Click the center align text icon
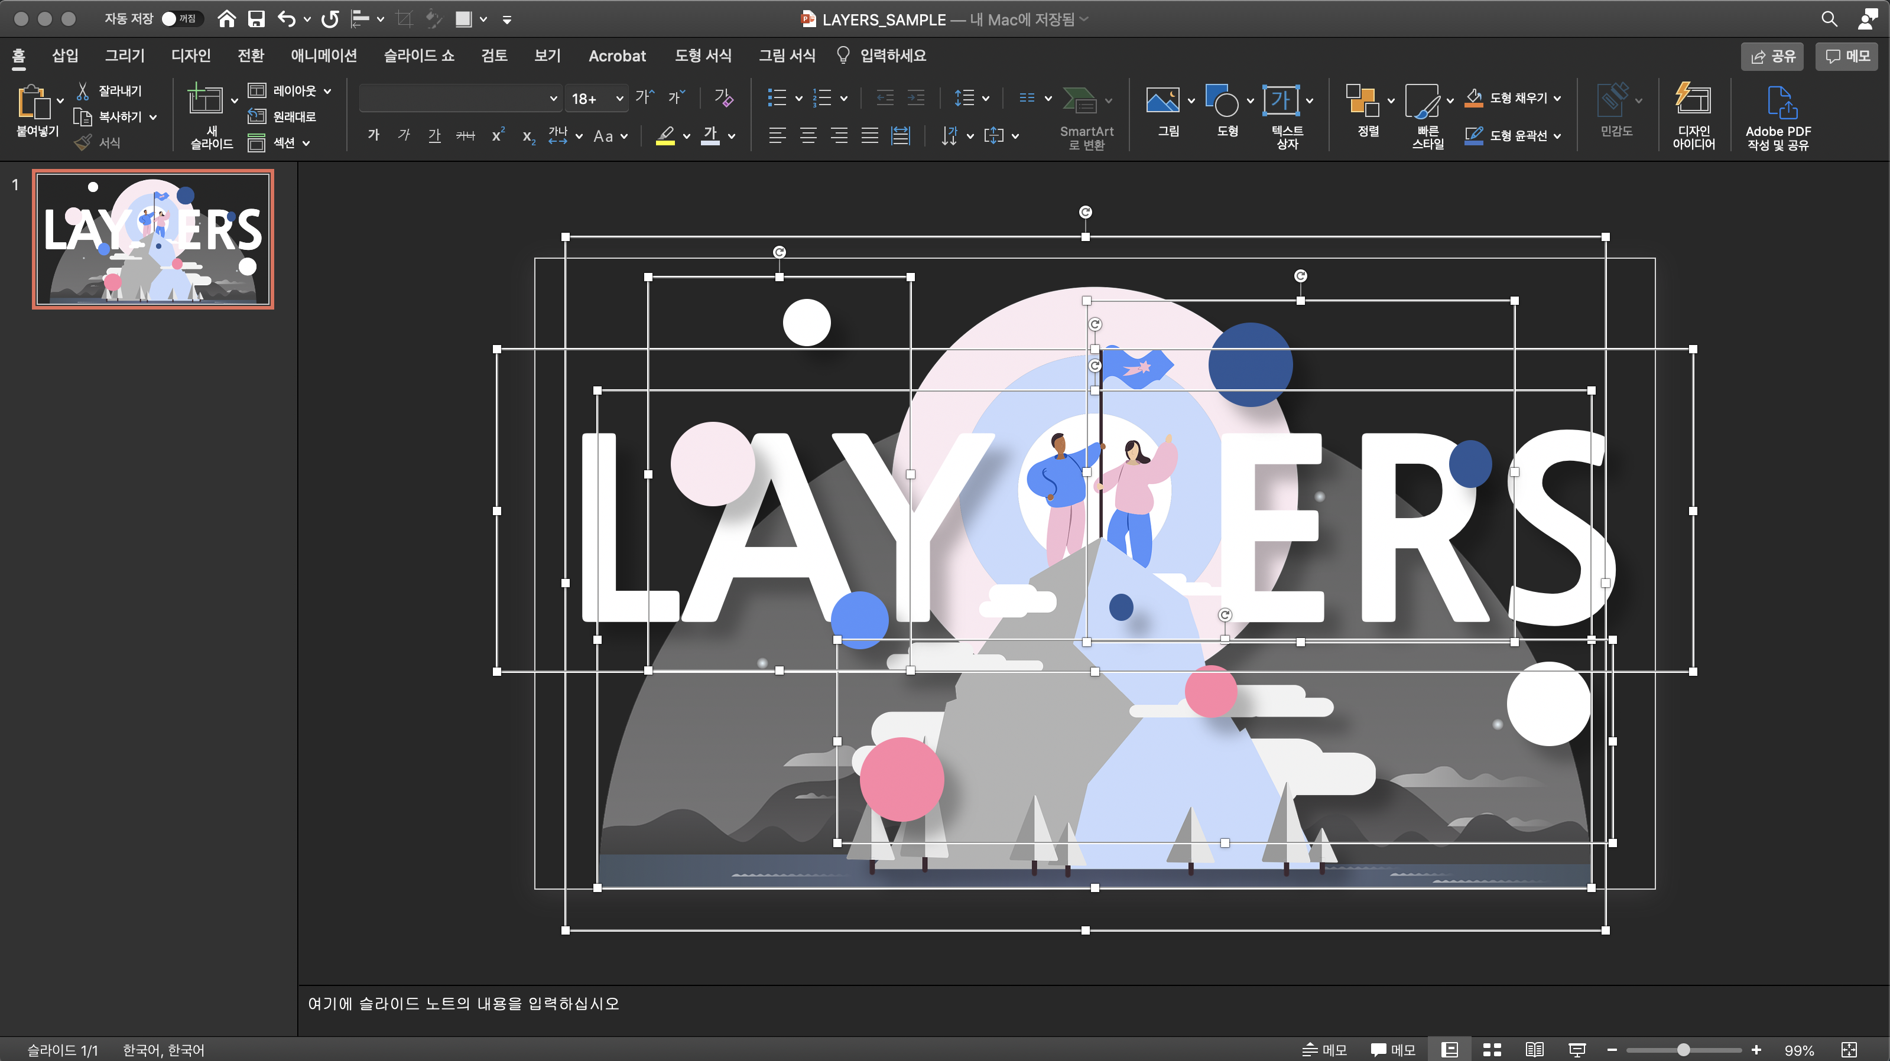This screenshot has width=1890, height=1061. click(808, 136)
